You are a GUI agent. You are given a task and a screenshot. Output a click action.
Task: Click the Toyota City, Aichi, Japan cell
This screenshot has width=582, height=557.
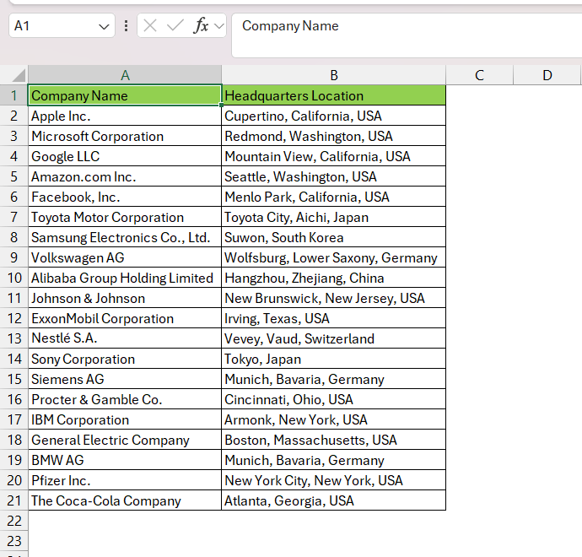[x=334, y=217]
